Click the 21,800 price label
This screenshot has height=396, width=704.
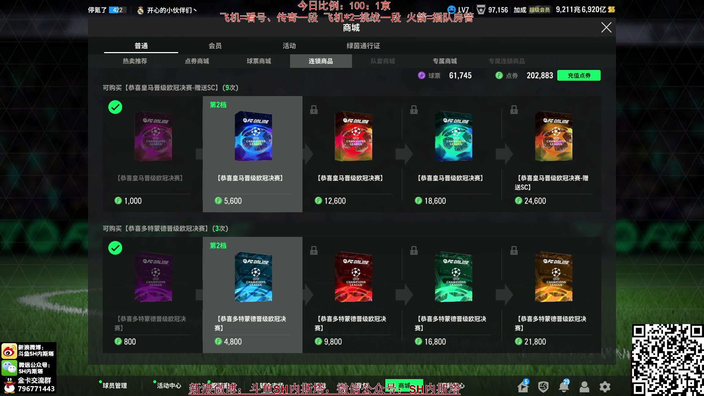click(535, 342)
